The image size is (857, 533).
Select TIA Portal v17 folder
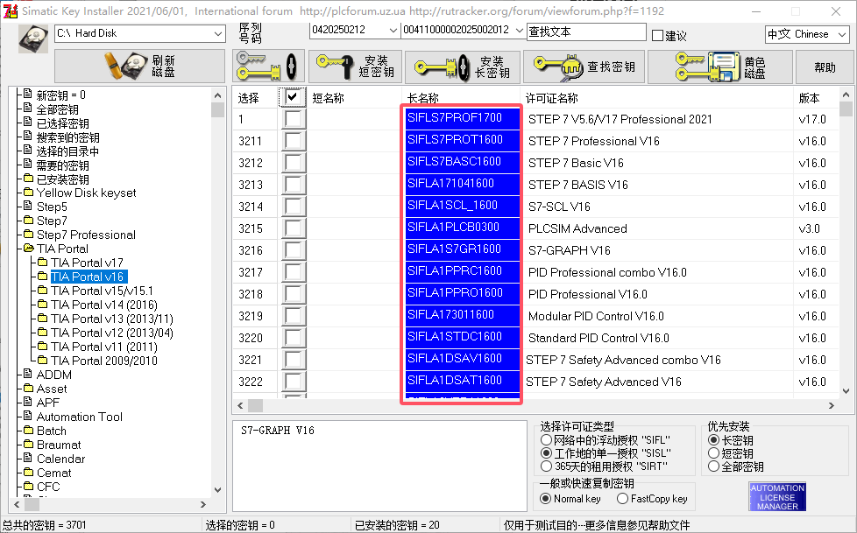87,263
